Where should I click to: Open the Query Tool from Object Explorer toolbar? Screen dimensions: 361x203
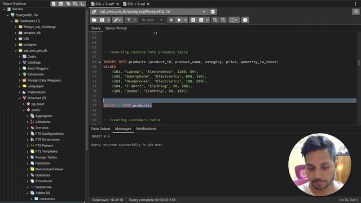click(54, 4)
